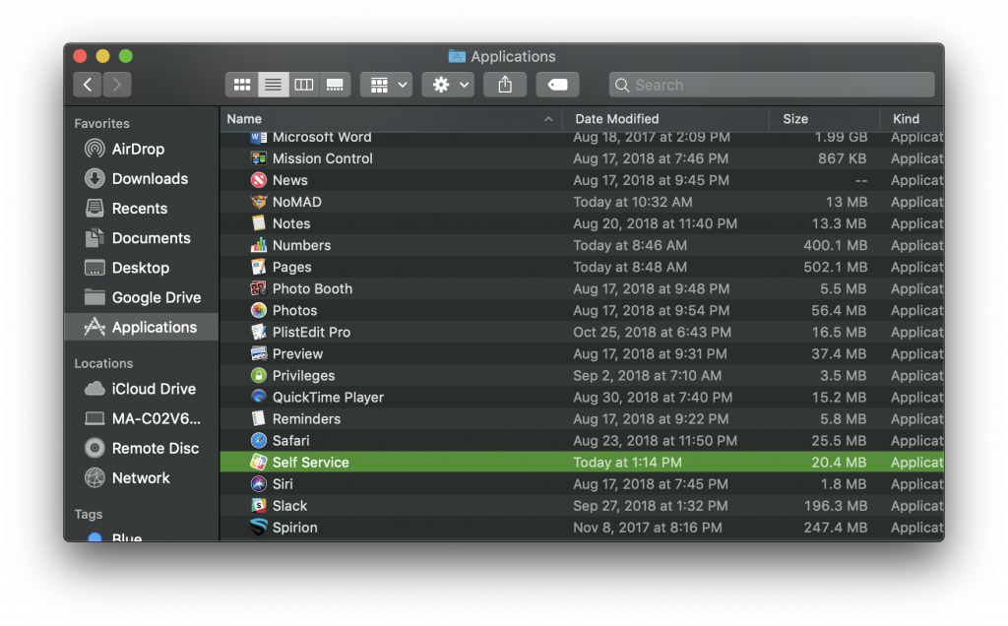
Task: Go forward with the forward arrow
Action: [x=117, y=85]
